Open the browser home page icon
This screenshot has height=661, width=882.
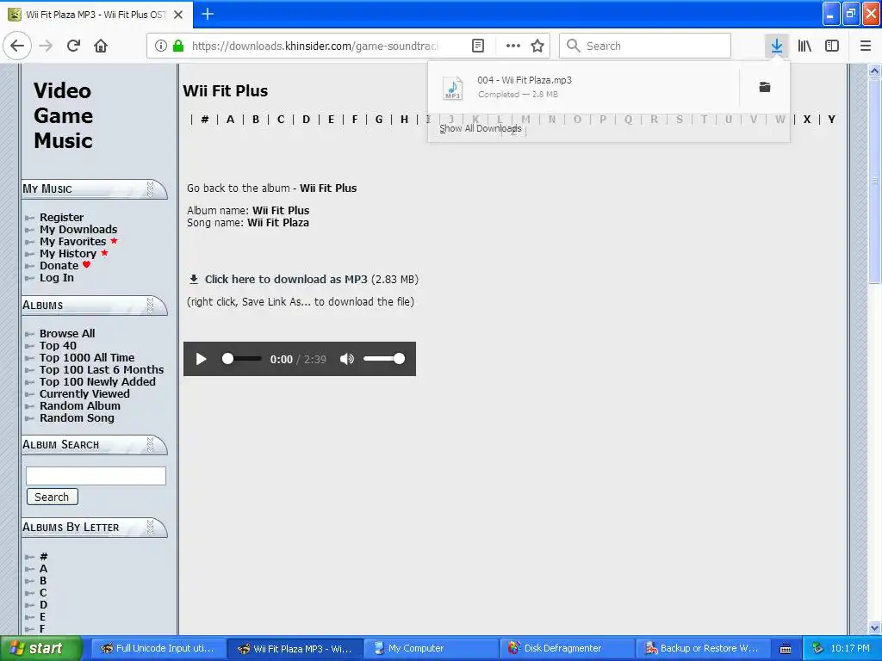[x=101, y=46]
